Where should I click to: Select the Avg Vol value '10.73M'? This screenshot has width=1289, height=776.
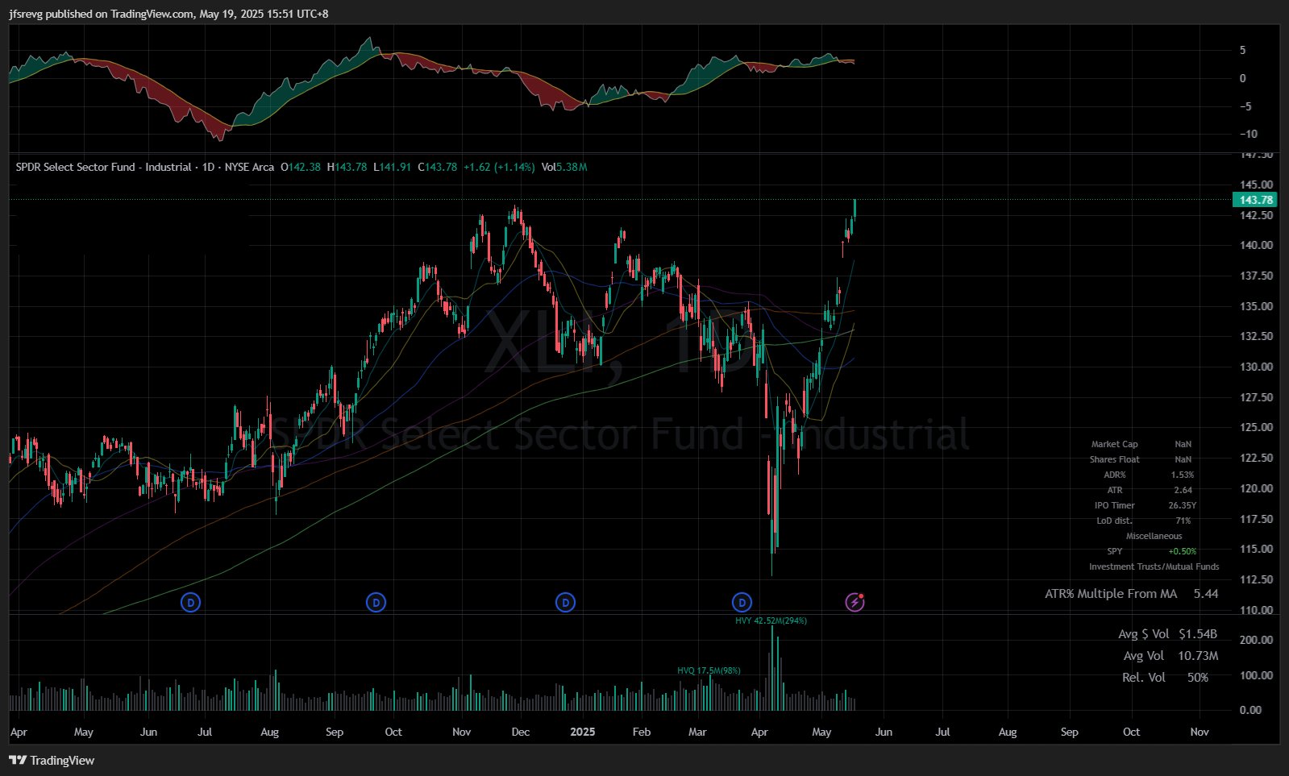(x=1198, y=656)
